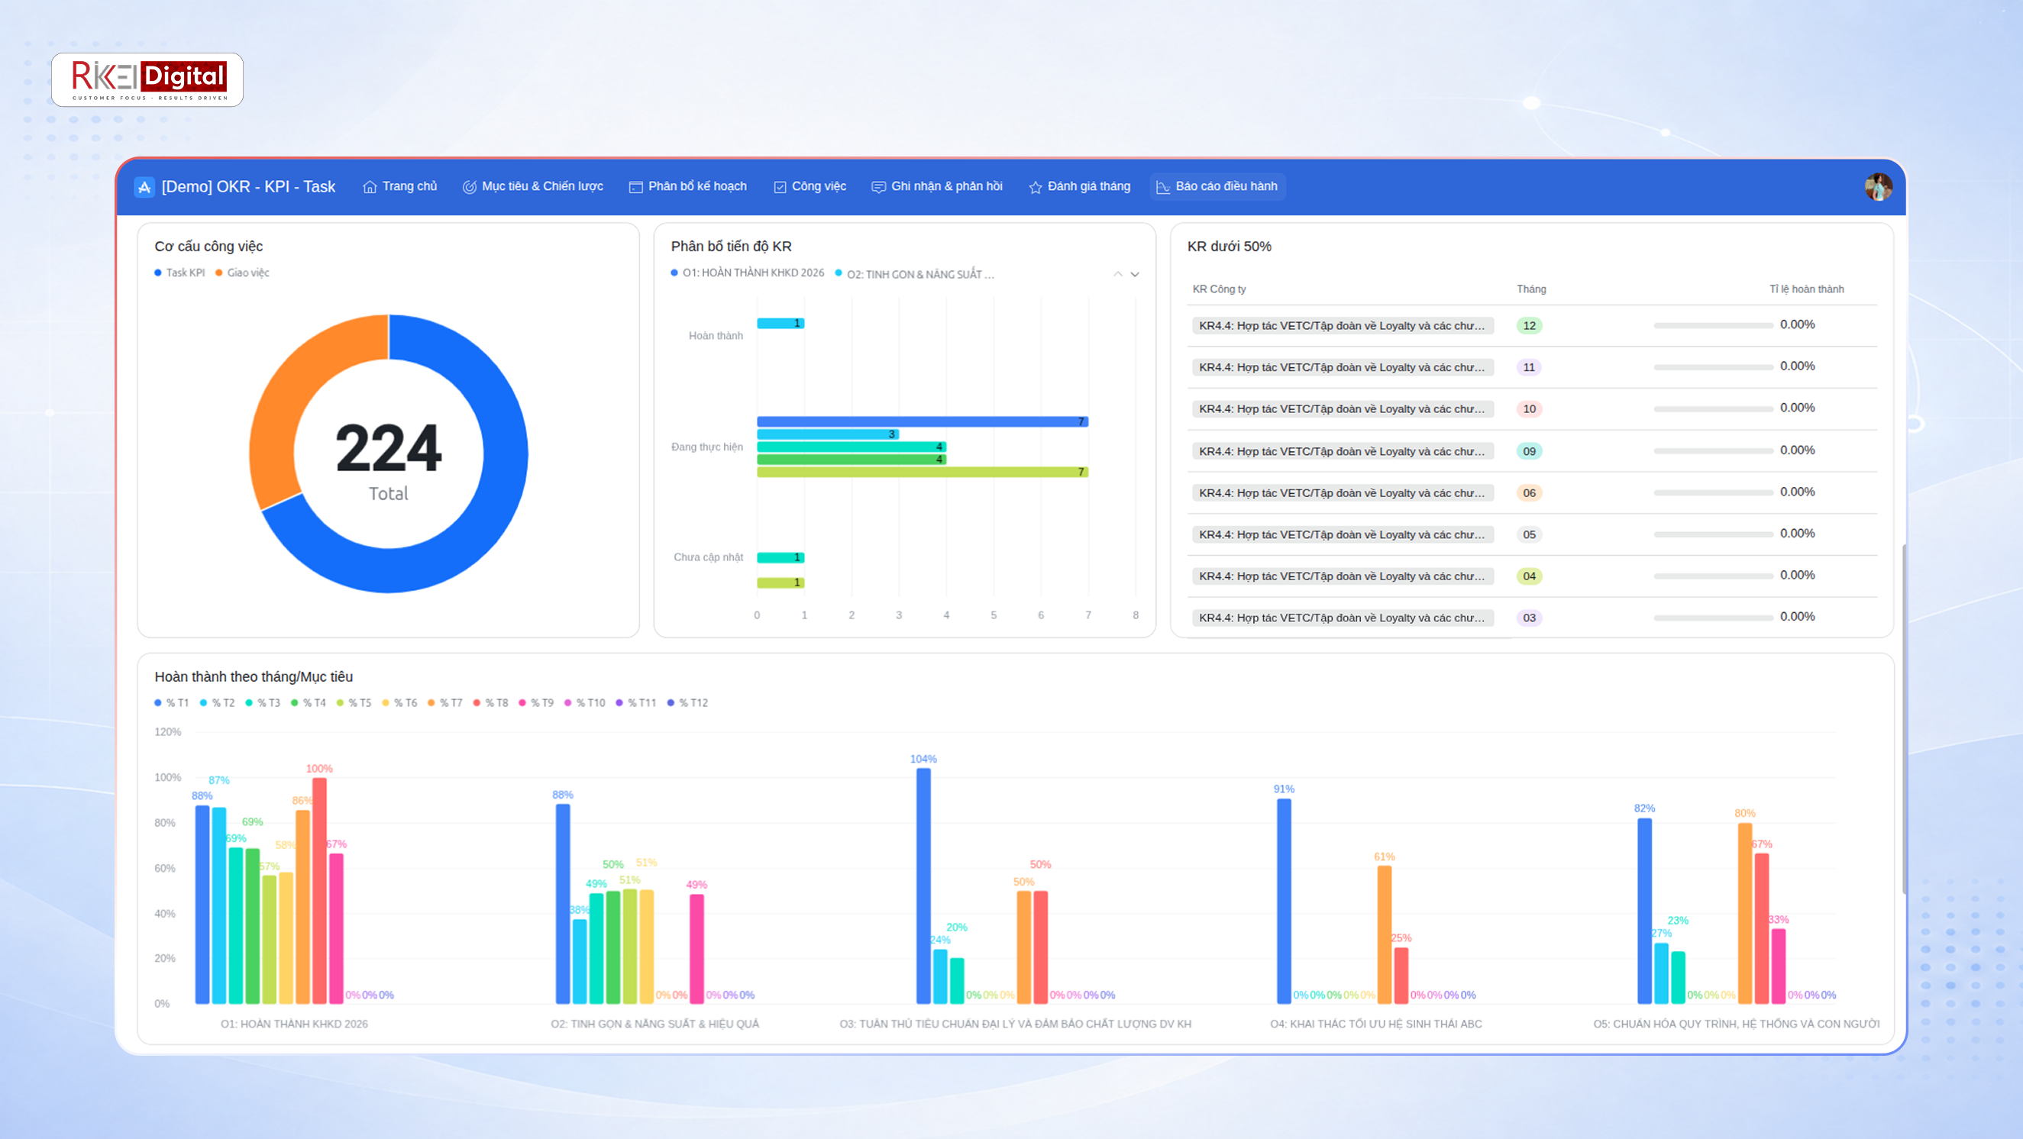Open Phân bổ kế hoạch tab
Screen dimensions: 2023x1139
click(688, 187)
